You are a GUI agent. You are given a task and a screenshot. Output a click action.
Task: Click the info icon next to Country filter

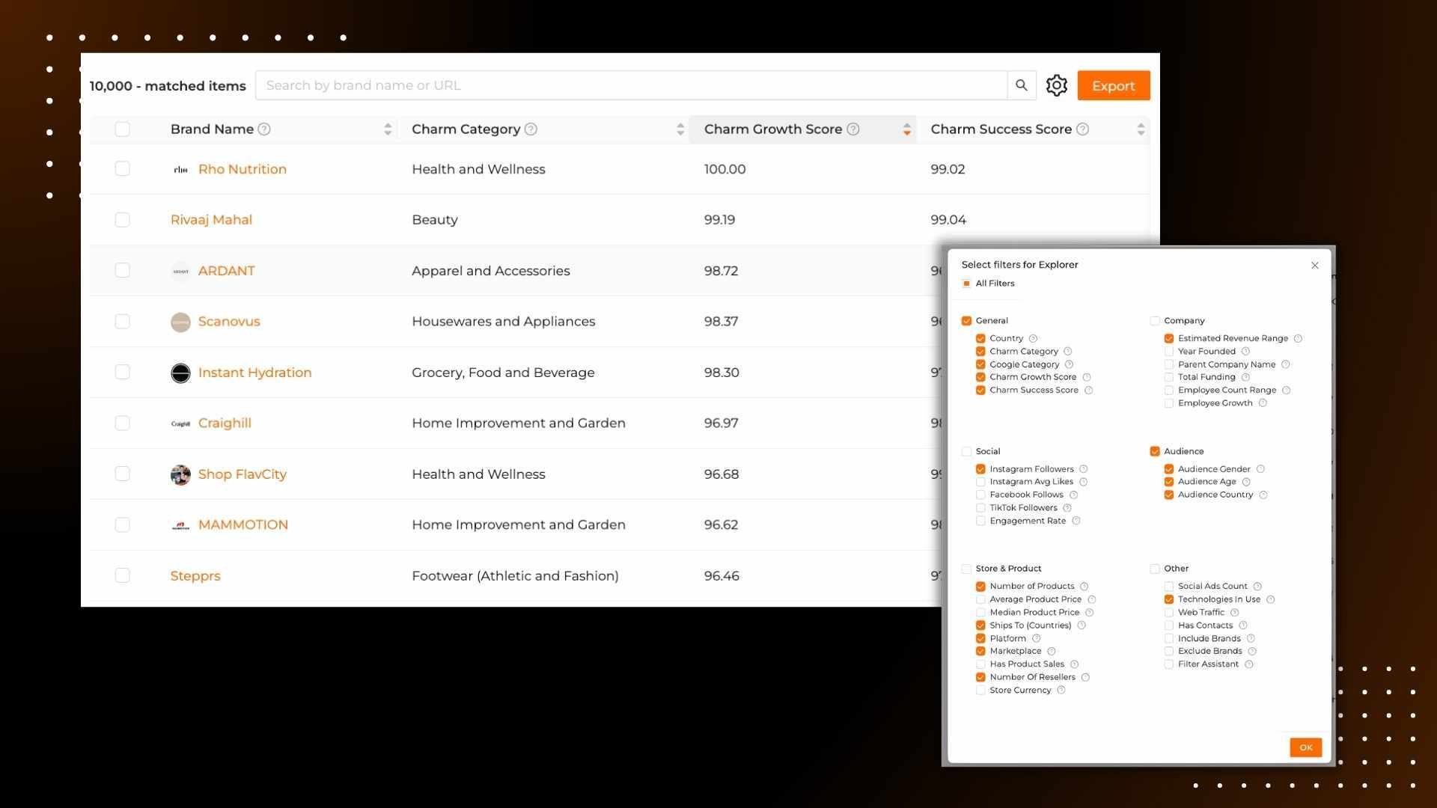[x=1033, y=339]
